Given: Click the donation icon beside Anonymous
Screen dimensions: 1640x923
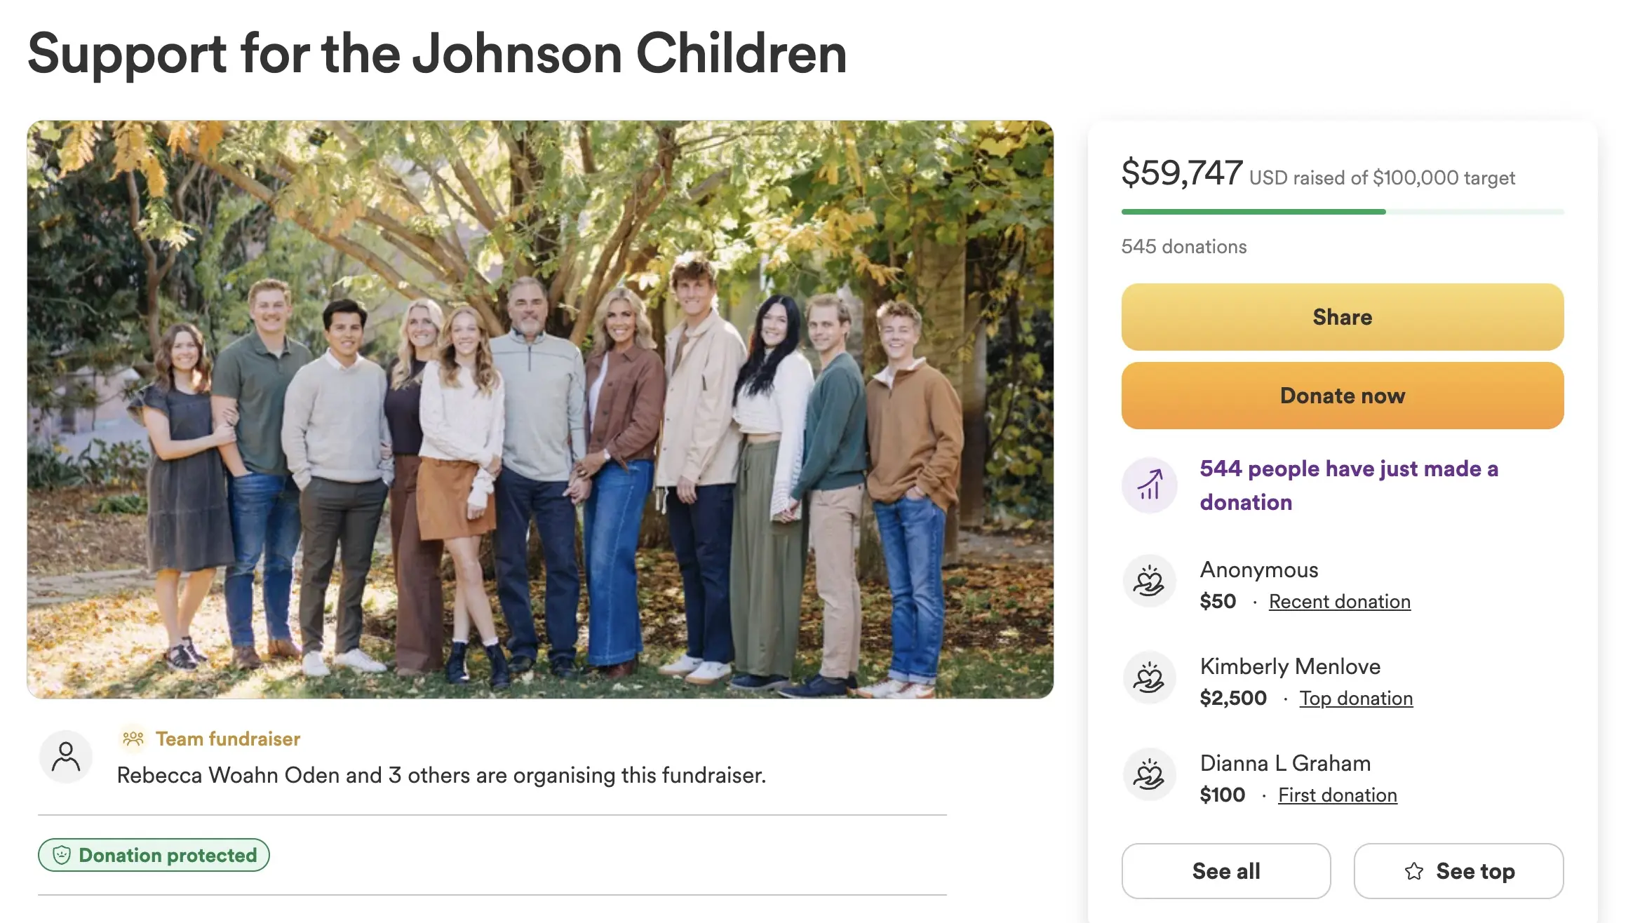Looking at the screenshot, I should click(x=1149, y=581).
